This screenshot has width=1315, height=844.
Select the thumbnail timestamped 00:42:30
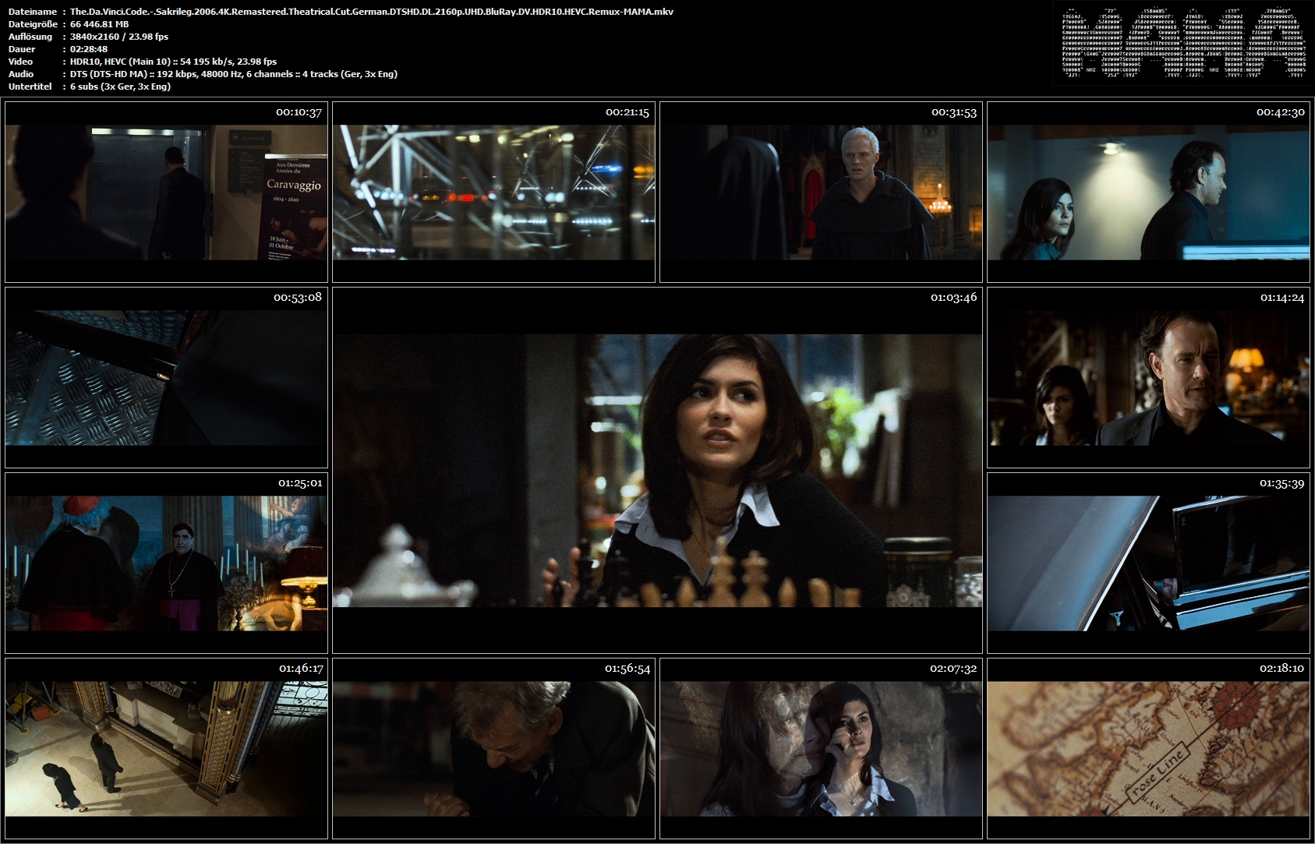point(1148,192)
